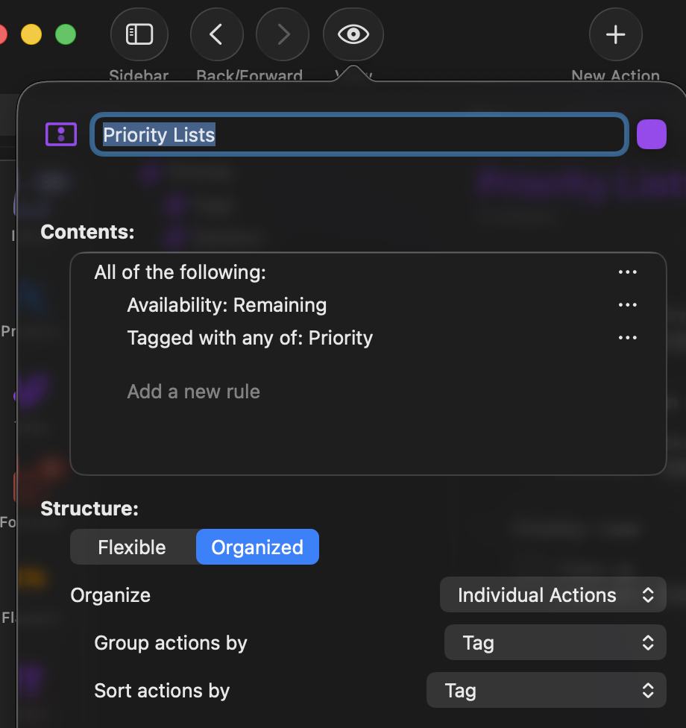Open ellipsis menu for the Priority tag rule
Screen dimensions: 686x728
(628, 338)
